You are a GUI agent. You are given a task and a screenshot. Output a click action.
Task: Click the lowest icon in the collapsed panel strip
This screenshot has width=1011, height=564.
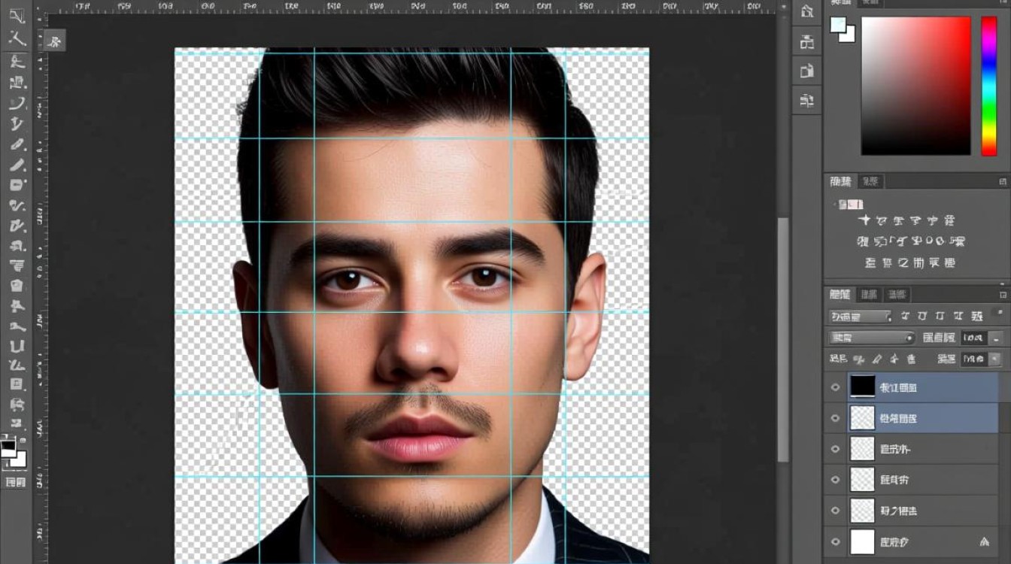[807, 100]
